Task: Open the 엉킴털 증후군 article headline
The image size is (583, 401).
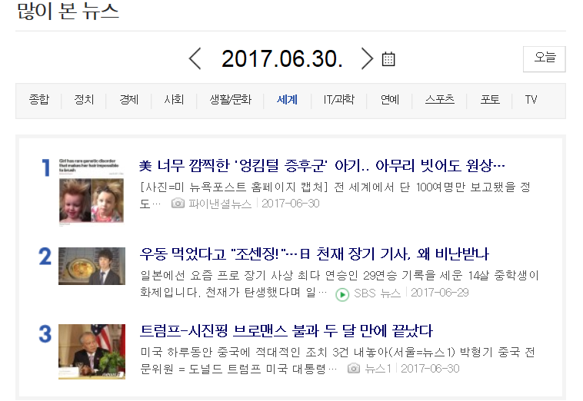Action: 322,166
